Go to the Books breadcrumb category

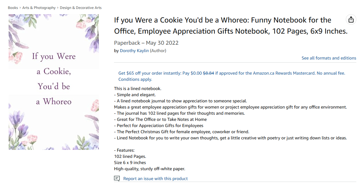13,8
